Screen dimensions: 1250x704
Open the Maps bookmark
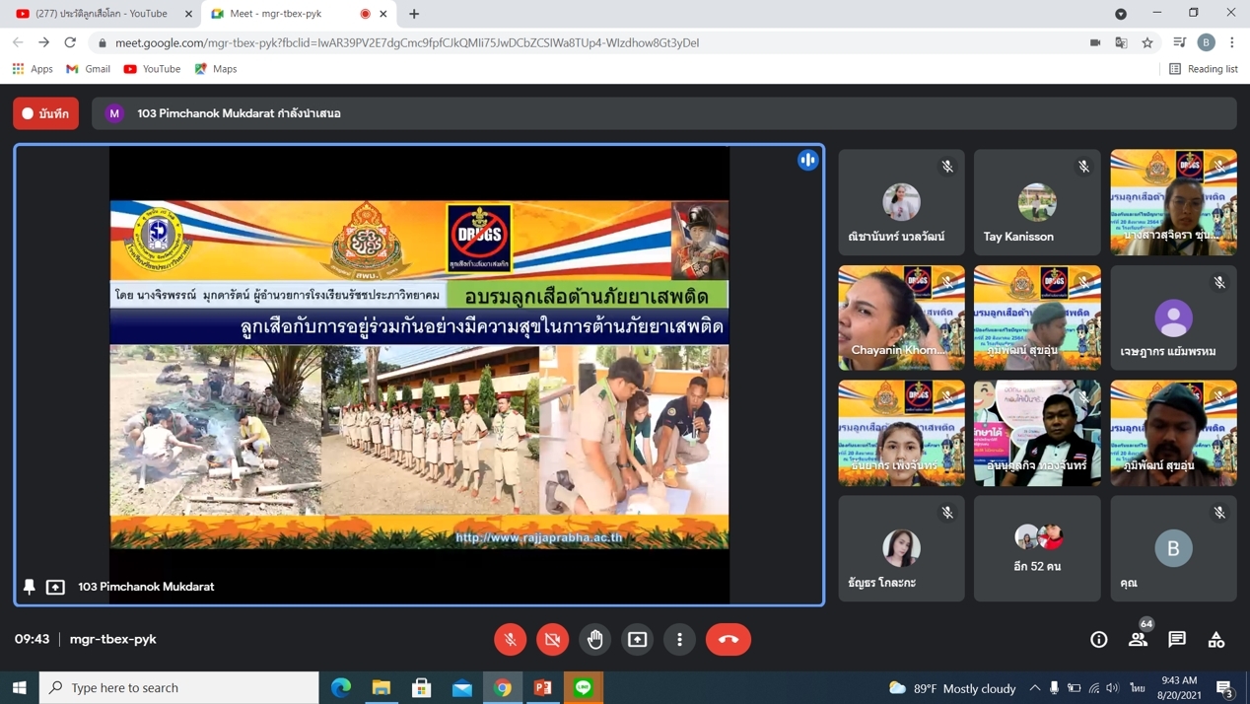[x=216, y=69]
